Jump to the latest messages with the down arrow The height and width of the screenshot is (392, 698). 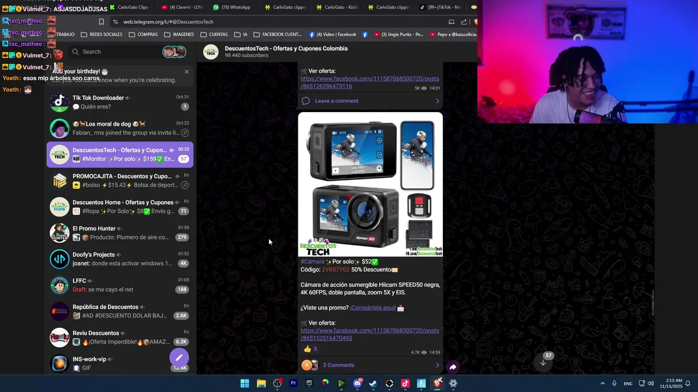tap(543, 363)
